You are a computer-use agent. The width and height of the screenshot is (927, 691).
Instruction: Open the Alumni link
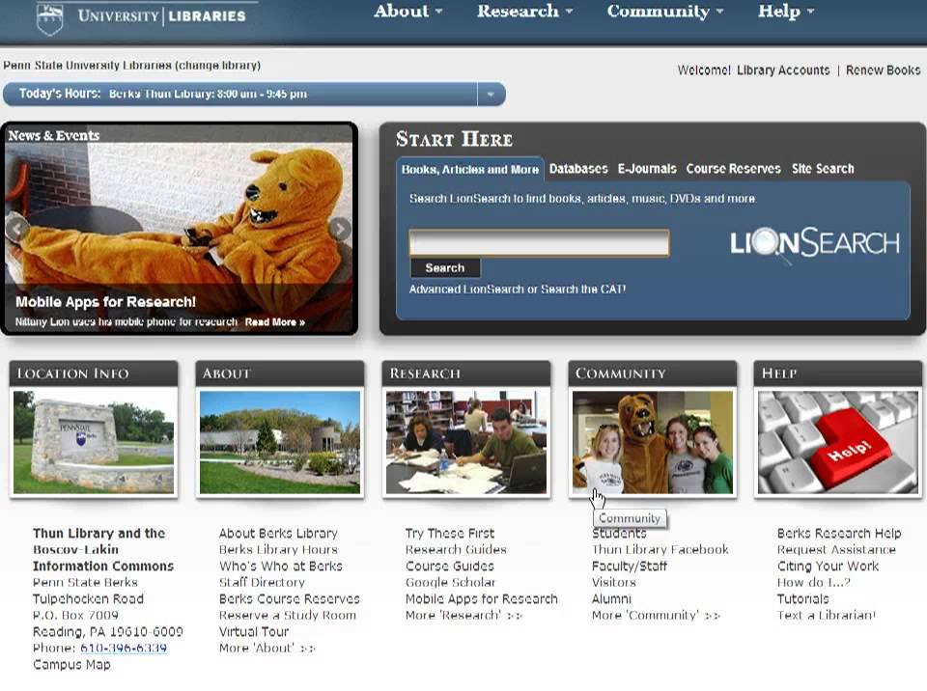(611, 598)
